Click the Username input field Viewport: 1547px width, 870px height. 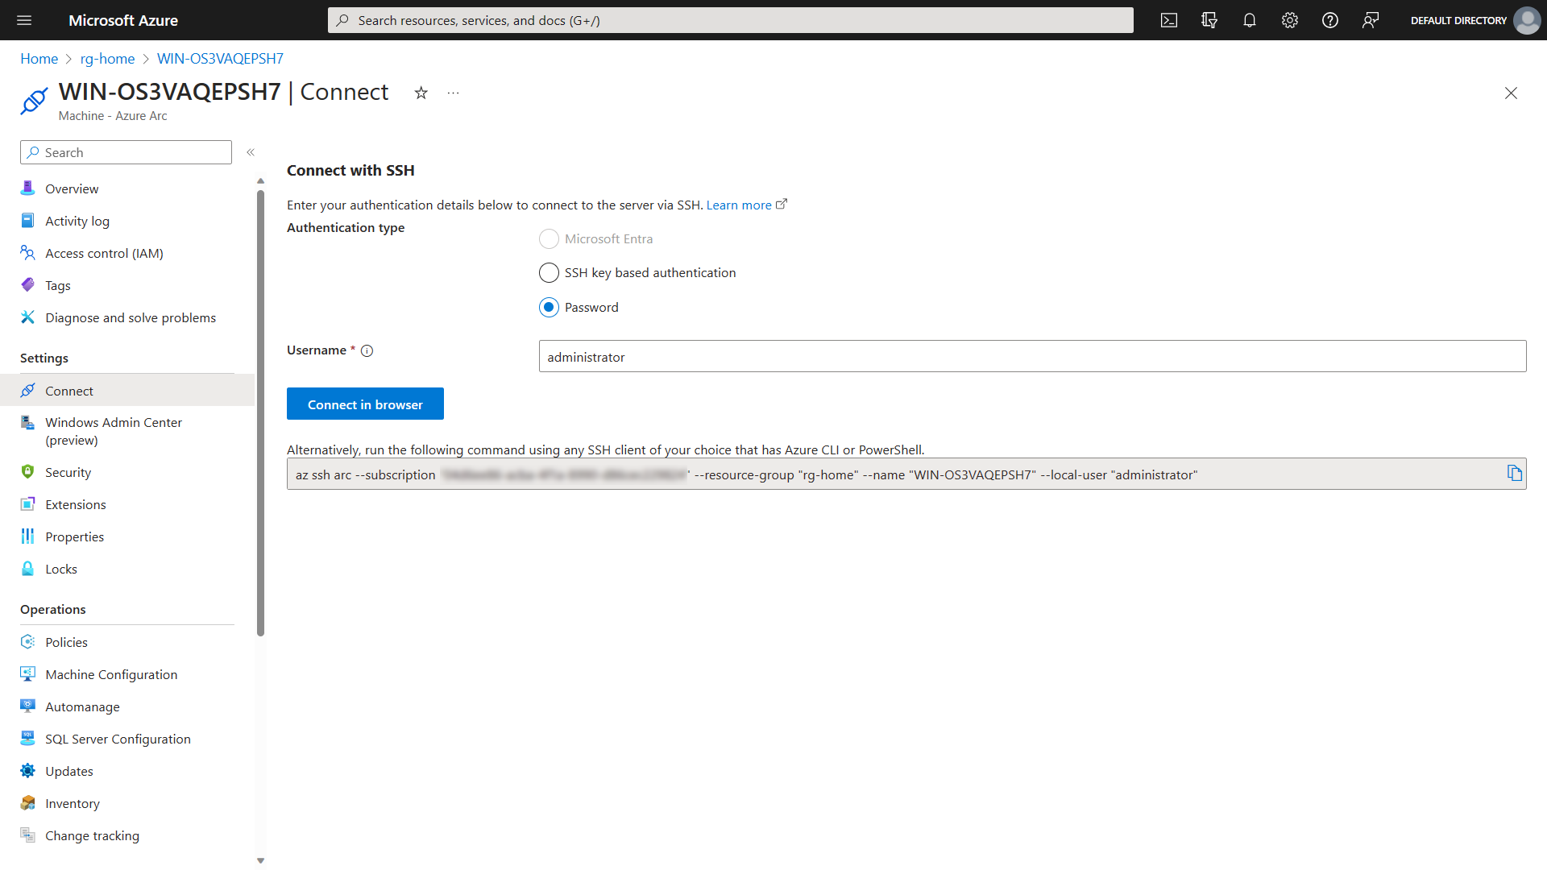pyautogui.click(x=1032, y=356)
